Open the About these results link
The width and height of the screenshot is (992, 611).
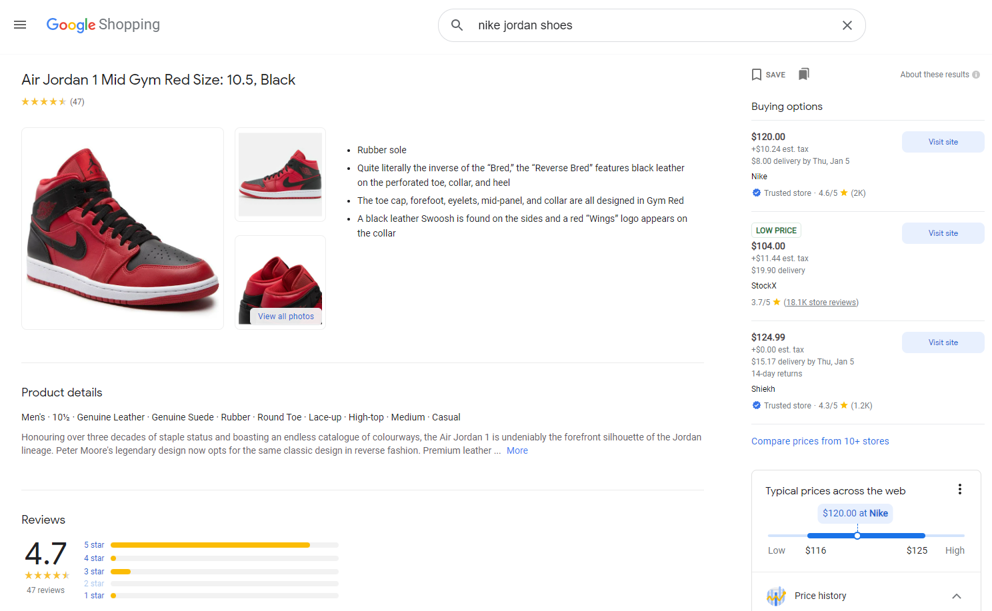coord(935,75)
